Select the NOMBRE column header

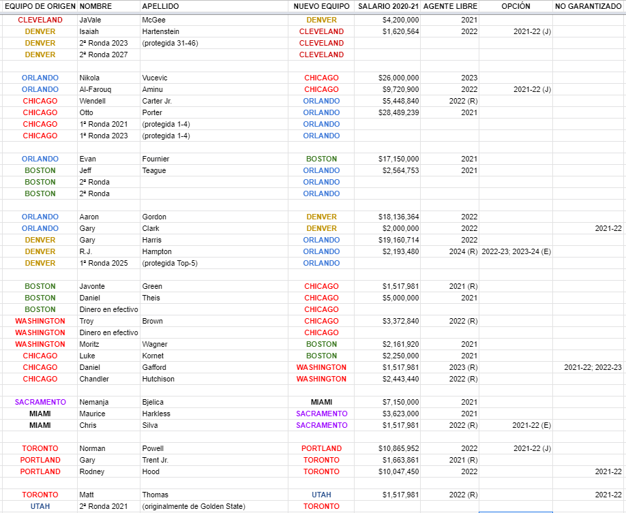108,6
